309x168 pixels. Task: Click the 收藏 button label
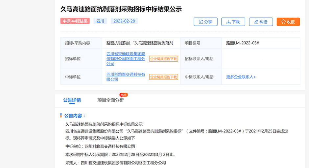[291, 22]
